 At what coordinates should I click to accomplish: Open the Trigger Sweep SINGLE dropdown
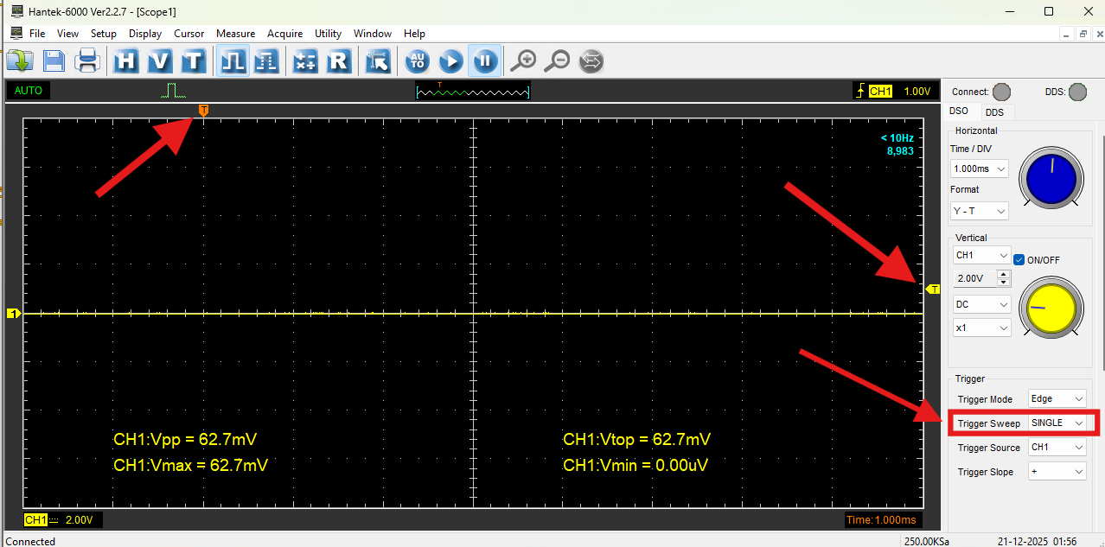pyautogui.click(x=1057, y=423)
